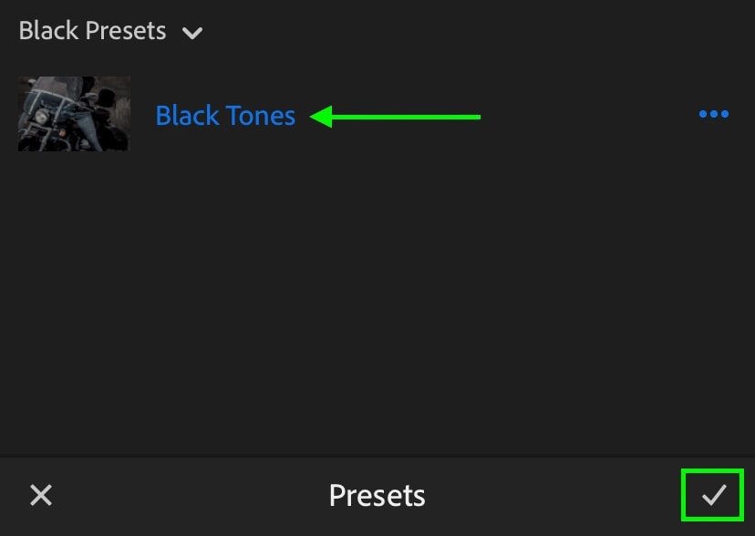Click the motorcycle preview thumbnail
This screenshot has width=755, height=536.
tap(74, 114)
